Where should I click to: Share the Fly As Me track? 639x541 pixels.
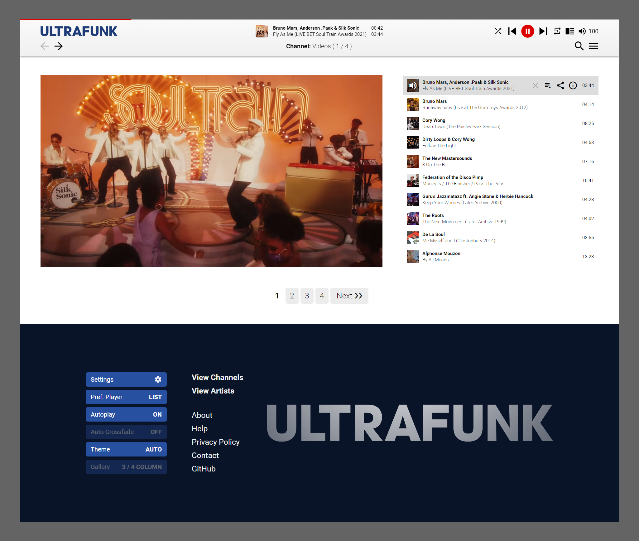click(560, 85)
